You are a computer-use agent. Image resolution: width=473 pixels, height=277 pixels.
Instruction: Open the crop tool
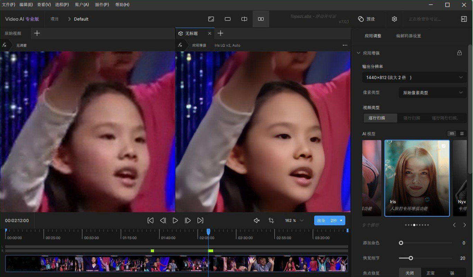[271, 220]
